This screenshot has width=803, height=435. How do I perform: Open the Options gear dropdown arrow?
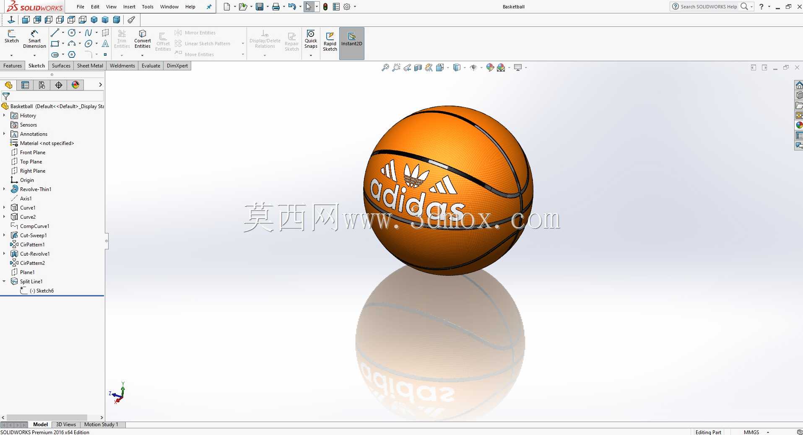355,7
